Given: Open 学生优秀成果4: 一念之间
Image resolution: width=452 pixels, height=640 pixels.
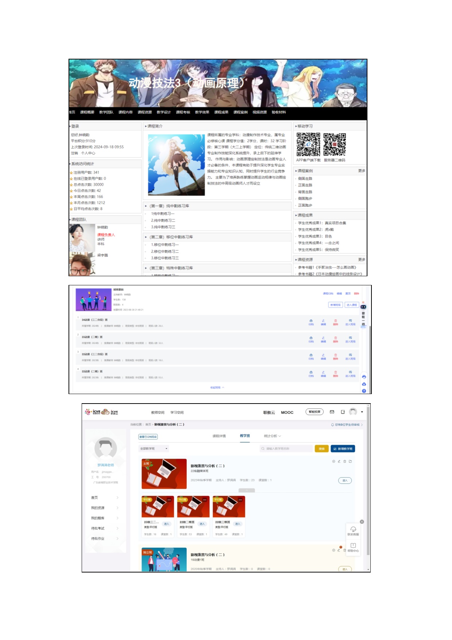Looking at the screenshot, I should [319, 243].
